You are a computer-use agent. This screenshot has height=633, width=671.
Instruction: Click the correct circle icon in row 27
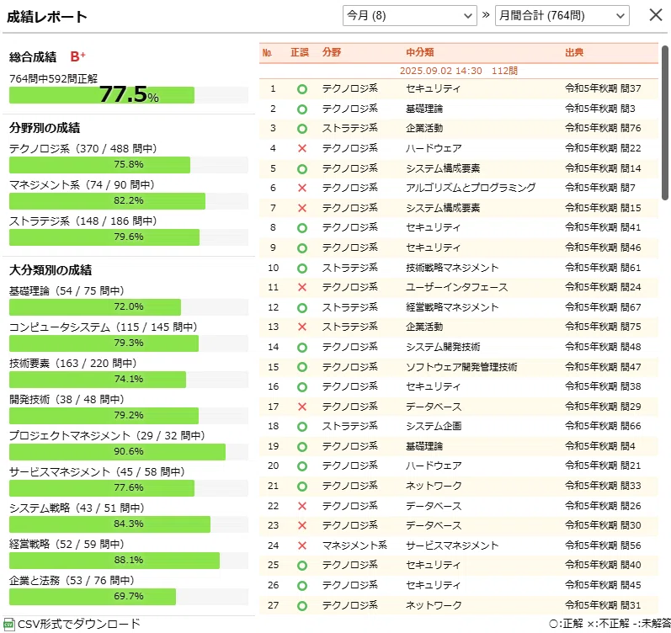tap(302, 606)
